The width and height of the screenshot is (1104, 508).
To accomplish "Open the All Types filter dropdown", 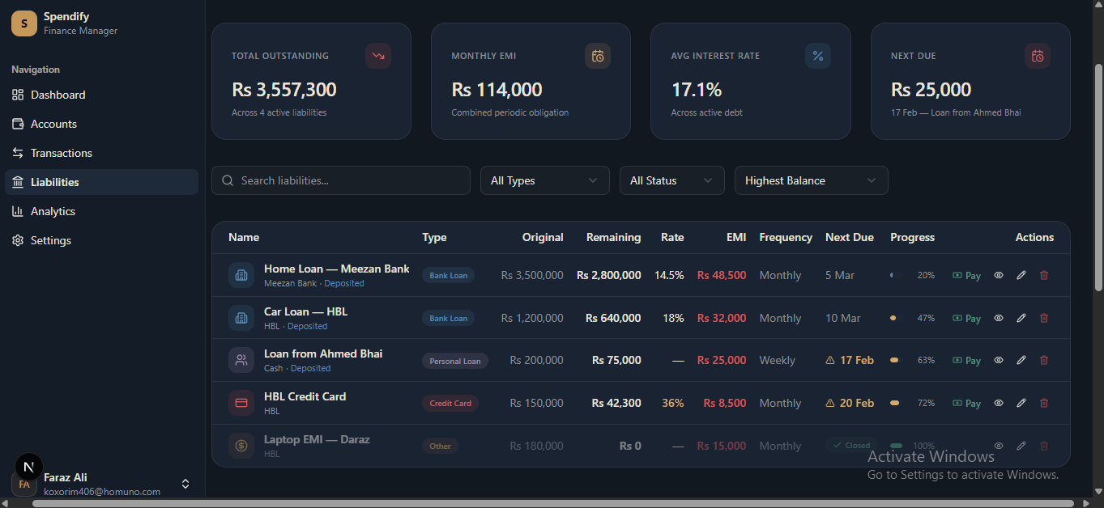I will pyautogui.click(x=544, y=180).
